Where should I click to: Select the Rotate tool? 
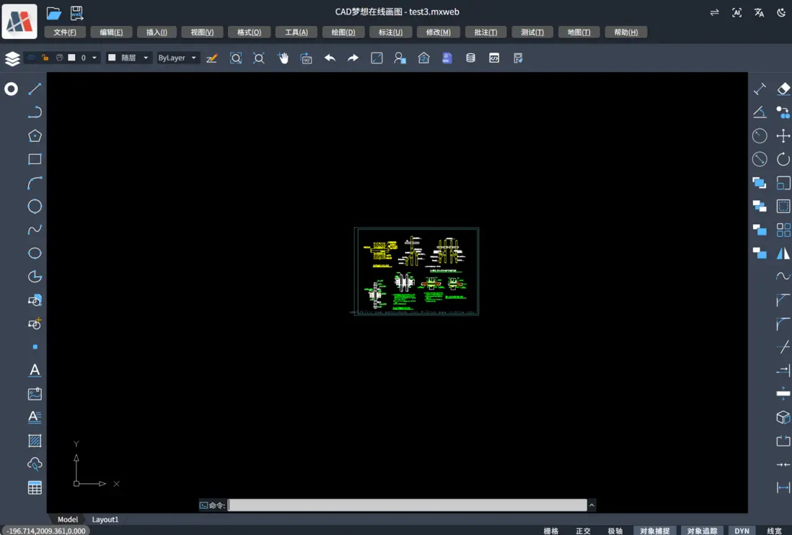pyautogui.click(x=783, y=159)
